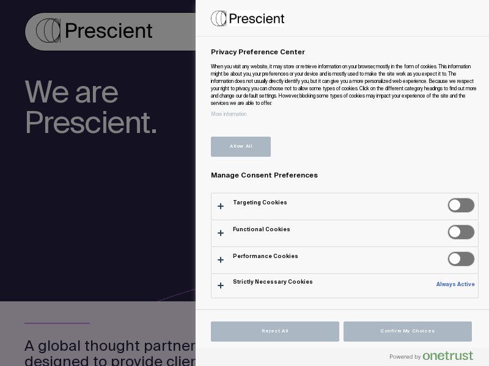Click the OneTrust logo in the footer
Screen dimensions: 489x366
pyautogui.click(x=447, y=356)
